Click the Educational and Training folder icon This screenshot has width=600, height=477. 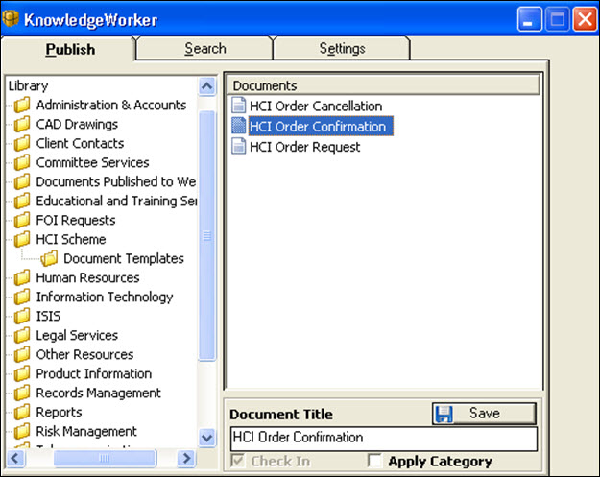[22, 201]
